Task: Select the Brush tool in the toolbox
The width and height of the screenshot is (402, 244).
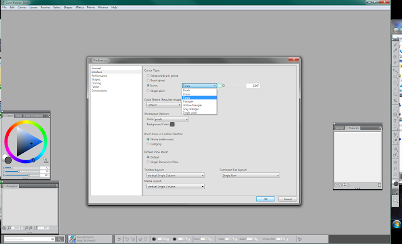Action: (395, 45)
